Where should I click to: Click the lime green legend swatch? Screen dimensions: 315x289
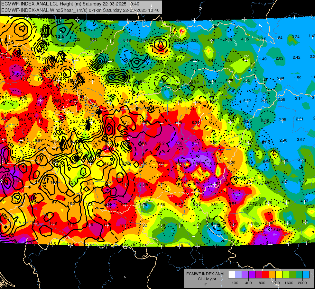[x=286, y=275]
